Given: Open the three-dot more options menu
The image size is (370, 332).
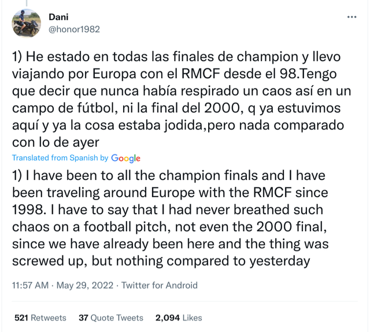Looking at the screenshot, I should click(x=351, y=17).
